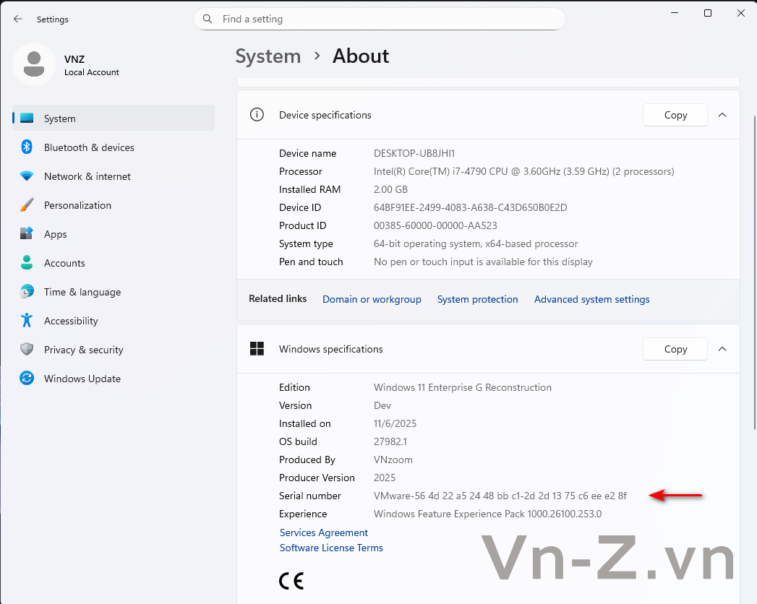Copy the Device specifications

tap(675, 115)
